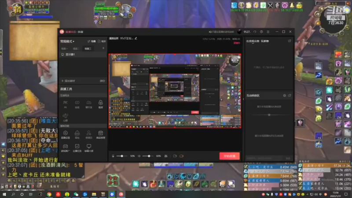Open Windows taskbar search
Viewport: 352px width, 198px height.
(13, 194)
